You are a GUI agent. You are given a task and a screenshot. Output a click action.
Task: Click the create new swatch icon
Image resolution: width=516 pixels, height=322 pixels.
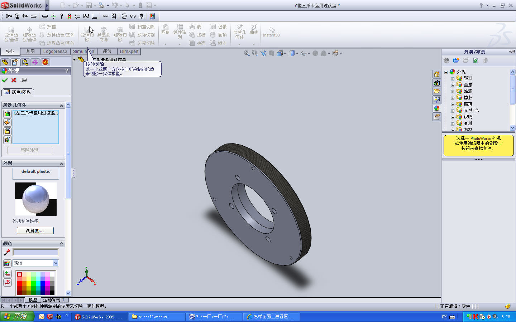[7, 263]
